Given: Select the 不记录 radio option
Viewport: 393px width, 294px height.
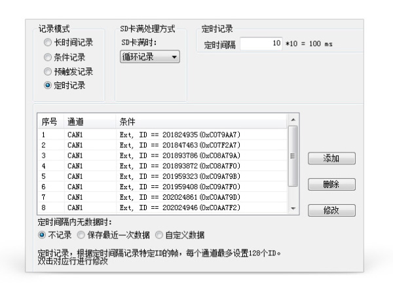Looking at the screenshot, I should tap(43, 235).
